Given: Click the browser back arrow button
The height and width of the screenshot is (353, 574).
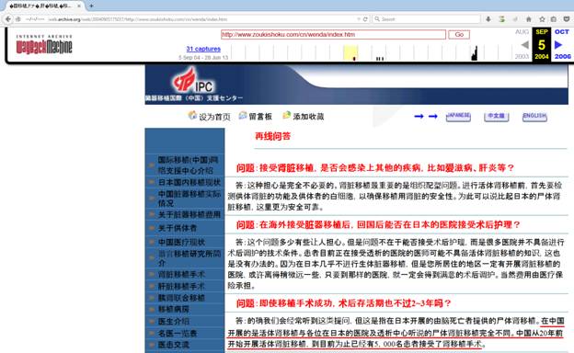Looking at the screenshot, I should tap(8, 19).
